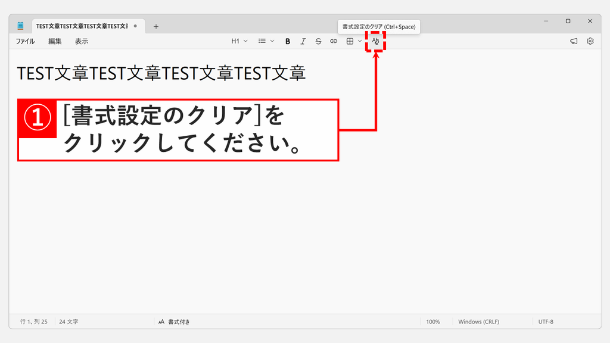This screenshot has width=610, height=343.
Task: Expand the list style dropdown arrow
Action: click(x=272, y=41)
